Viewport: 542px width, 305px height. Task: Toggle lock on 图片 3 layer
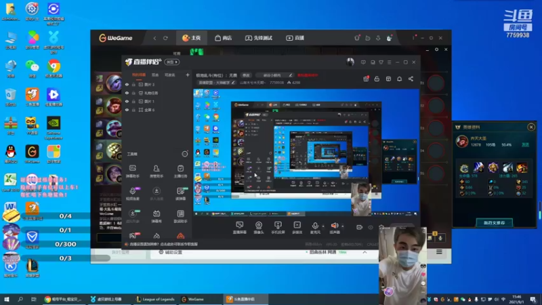pyautogui.click(x=133, y=84)
